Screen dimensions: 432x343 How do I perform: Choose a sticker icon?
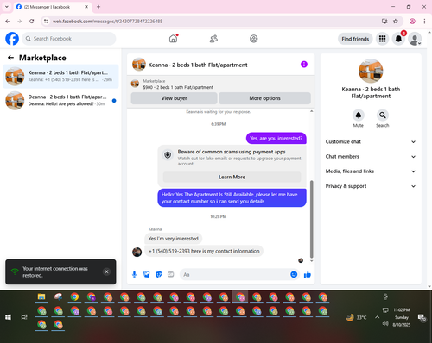pyautogui.click(x=159, y=274)
